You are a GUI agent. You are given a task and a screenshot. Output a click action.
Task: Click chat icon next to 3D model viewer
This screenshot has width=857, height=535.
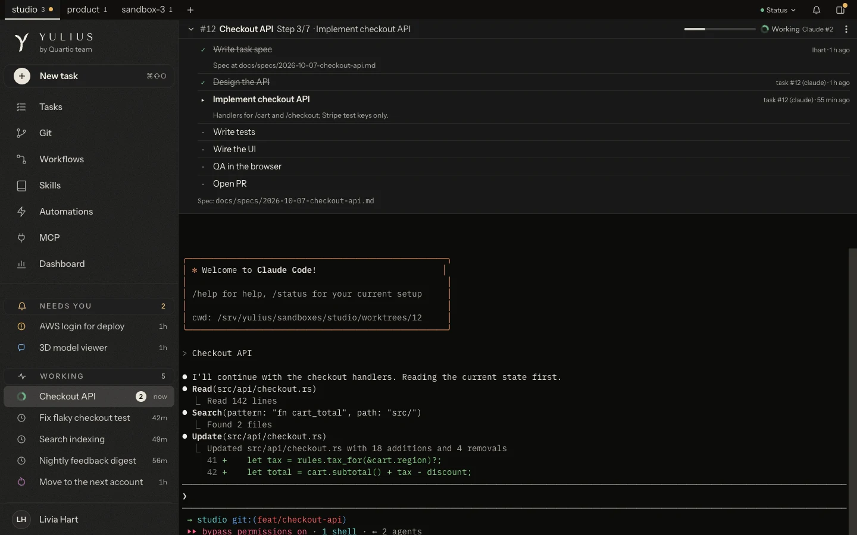(x=21, y=348)
